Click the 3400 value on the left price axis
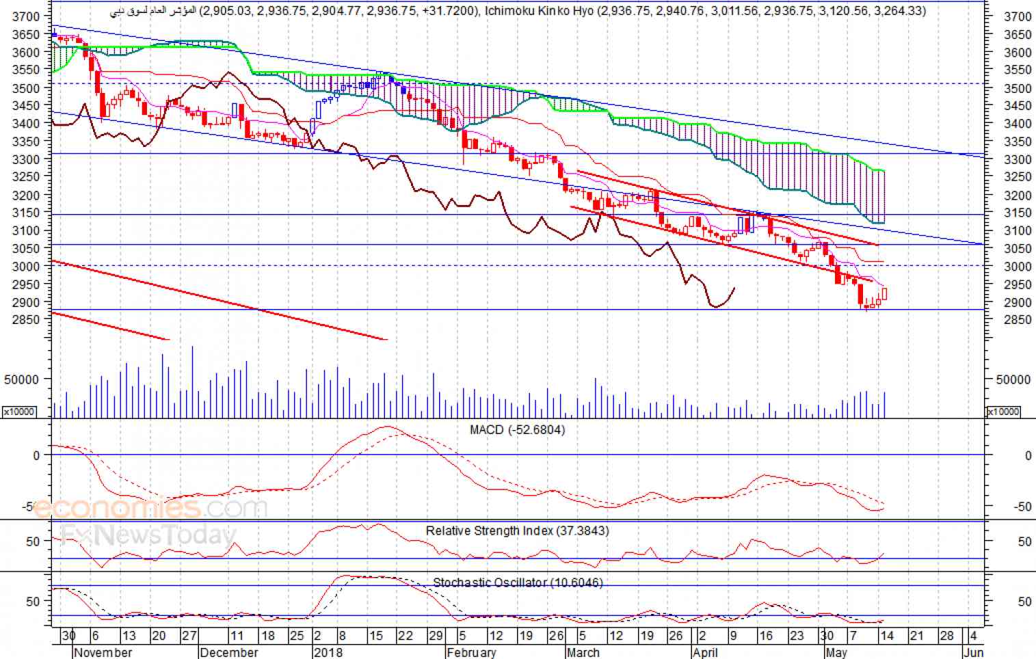Viewport: 1036px width, 659px height. tap(26, 124)
